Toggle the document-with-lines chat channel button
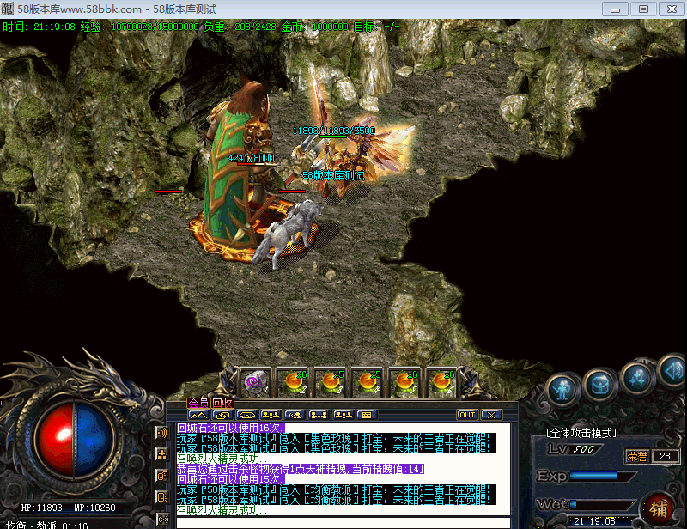The width and height of the screenshot is (687, 529). pyautogui.click(x=161, y=497)
